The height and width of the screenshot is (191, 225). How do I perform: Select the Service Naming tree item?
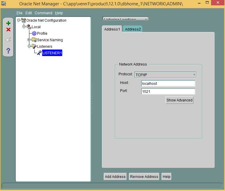tap(50, 40)
